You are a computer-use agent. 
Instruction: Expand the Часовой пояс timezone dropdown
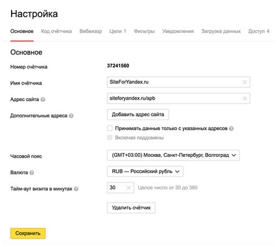[x=173, y=155]
